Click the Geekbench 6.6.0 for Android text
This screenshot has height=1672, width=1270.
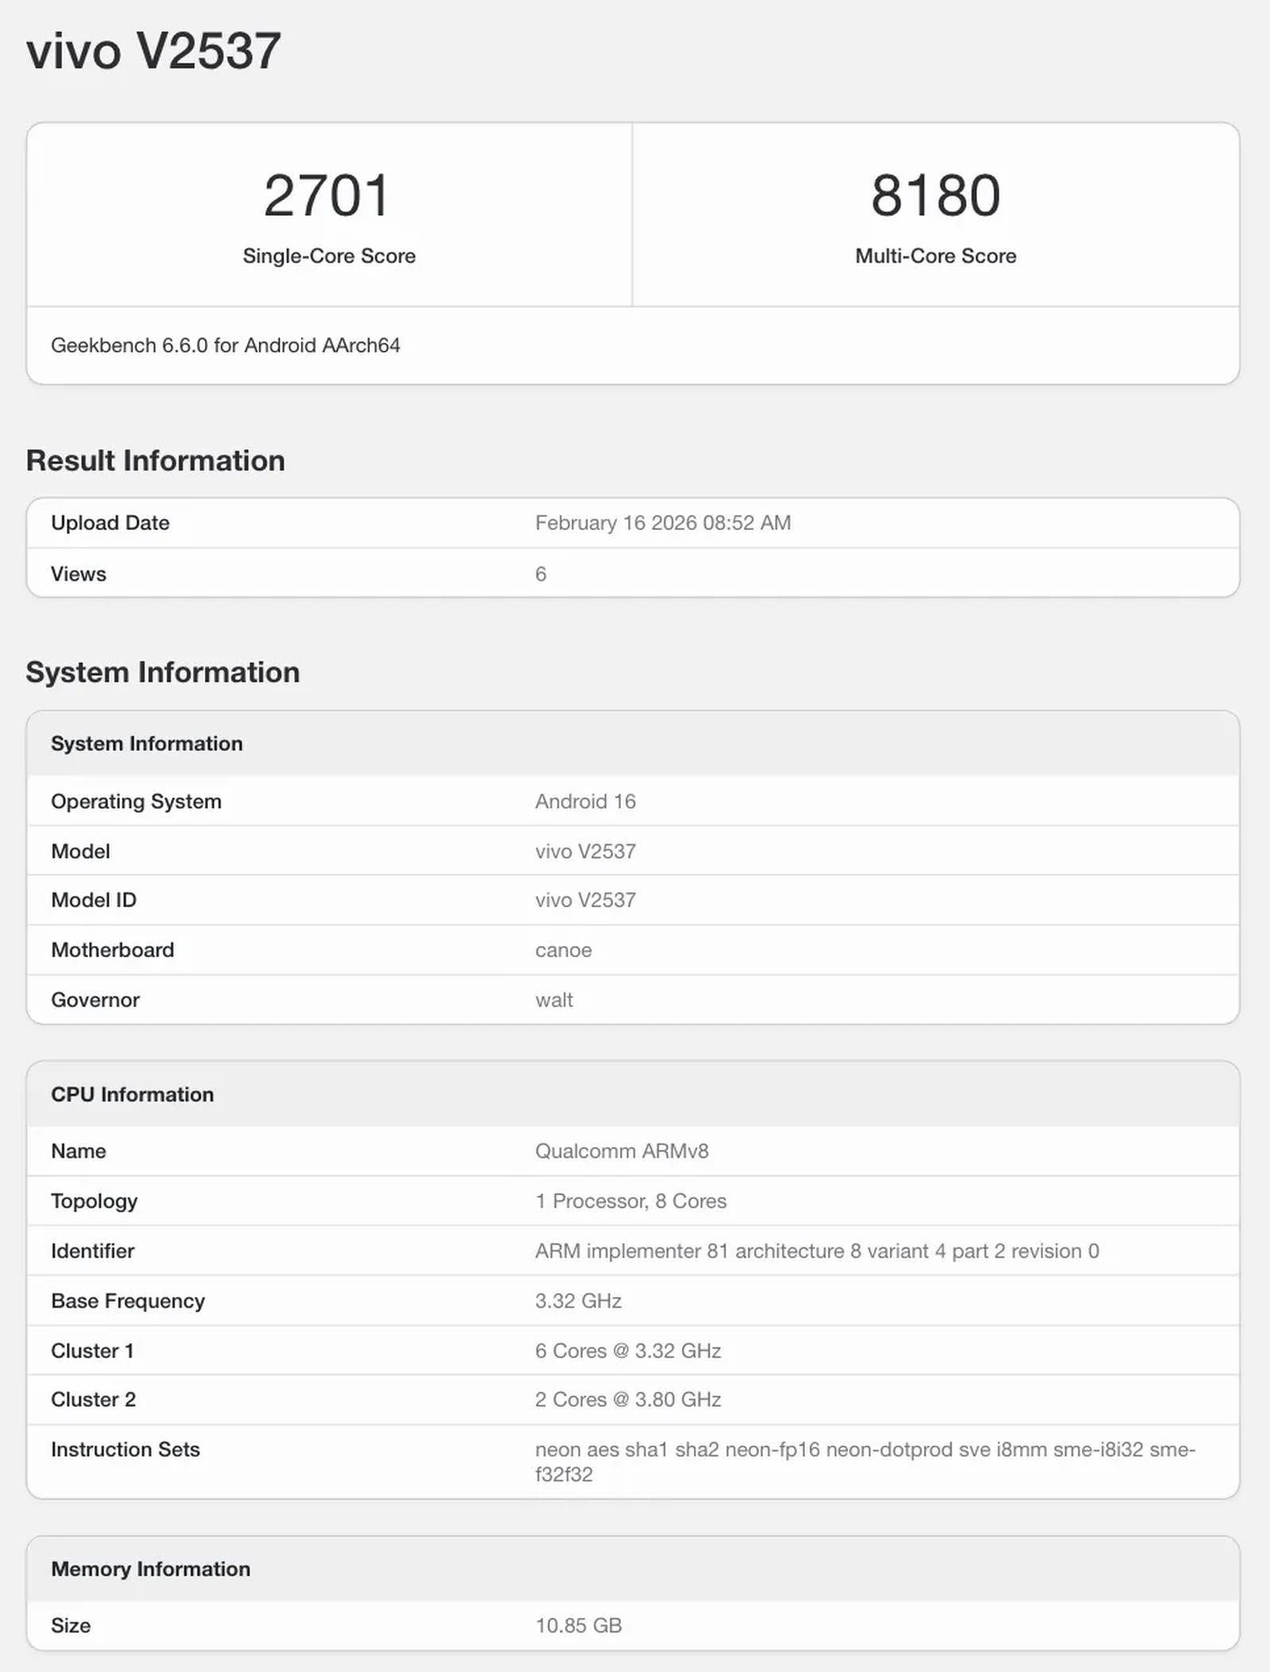click(227, 345)
